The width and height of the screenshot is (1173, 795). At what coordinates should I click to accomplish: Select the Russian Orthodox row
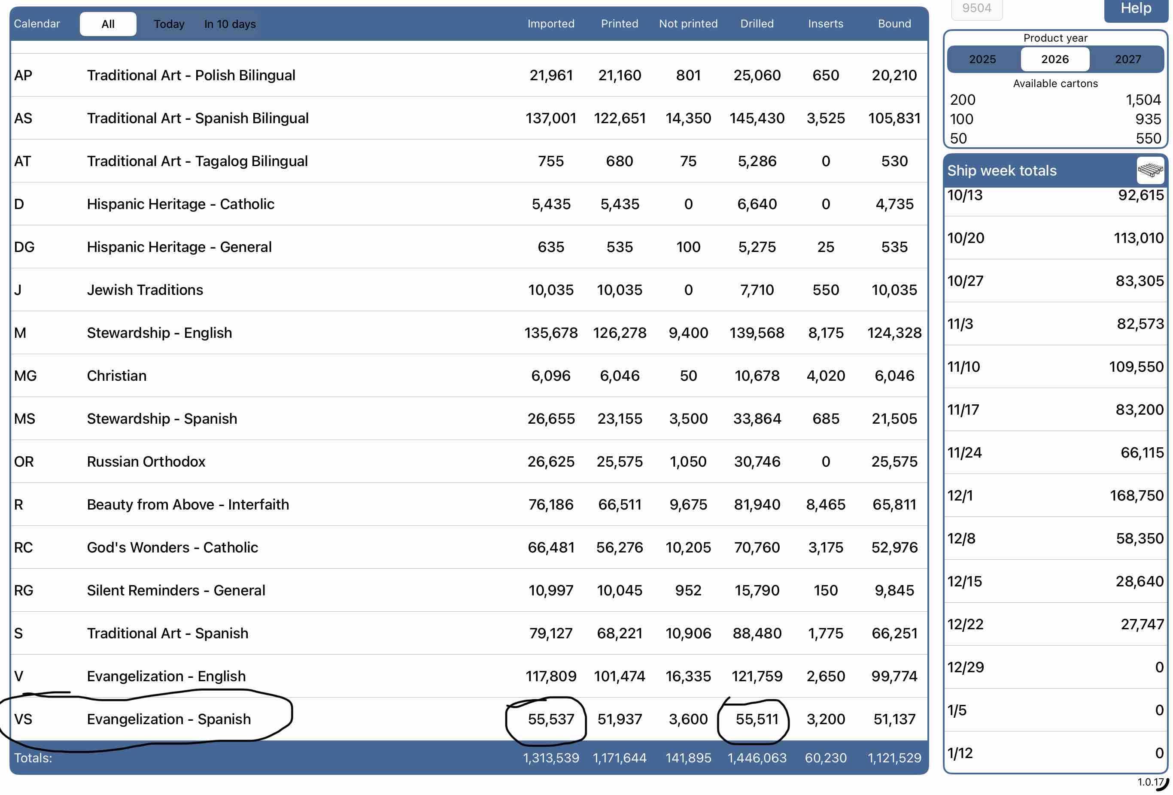146,461
